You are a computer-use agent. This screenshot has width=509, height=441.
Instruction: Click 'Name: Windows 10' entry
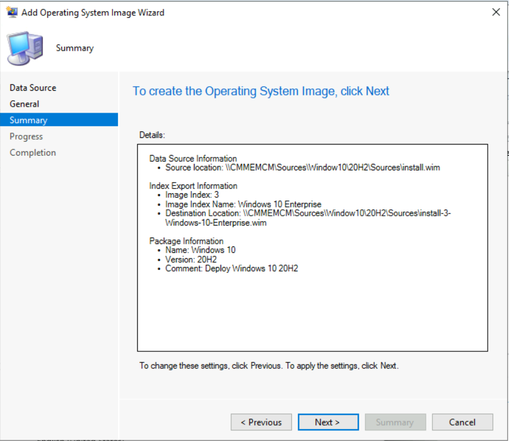201,250
